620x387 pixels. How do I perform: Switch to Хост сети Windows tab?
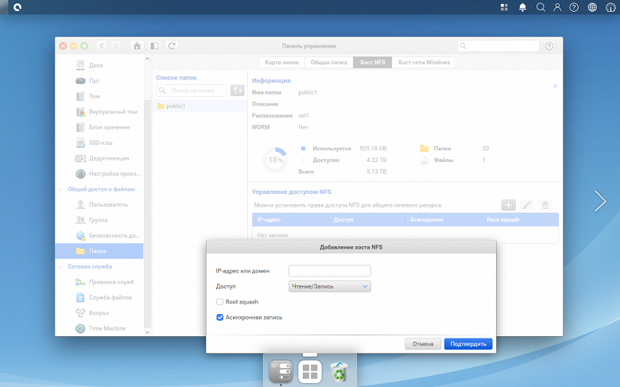(x=424, y=63)
